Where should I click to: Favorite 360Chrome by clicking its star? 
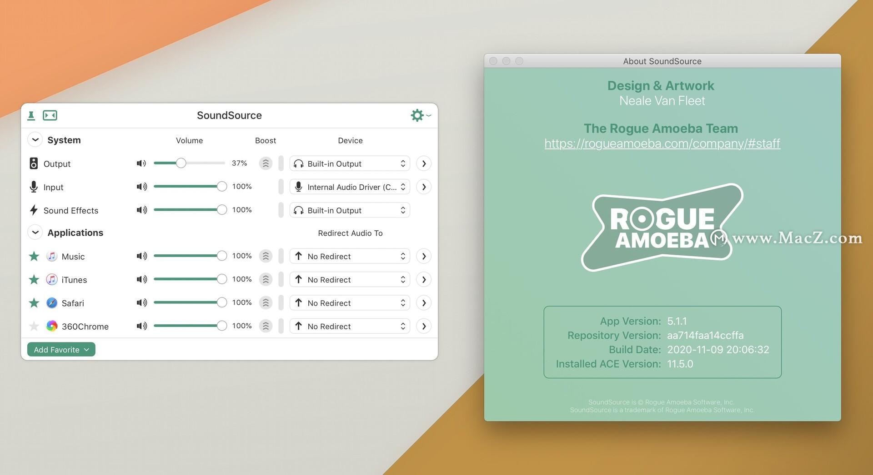pyautogui.click(x=34, y=326)
